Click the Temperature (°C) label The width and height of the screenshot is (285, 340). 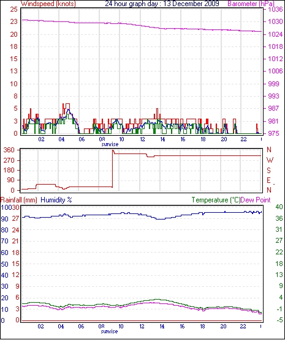point(216,200)
